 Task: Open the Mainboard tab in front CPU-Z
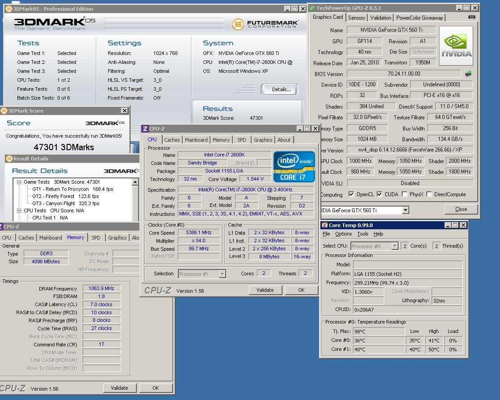click(196, 140)
